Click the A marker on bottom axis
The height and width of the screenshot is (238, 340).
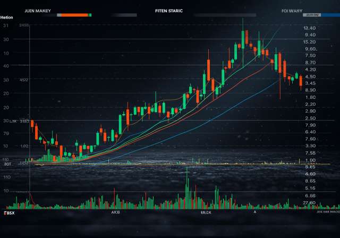pyautogui.click(x=254, y=212)
